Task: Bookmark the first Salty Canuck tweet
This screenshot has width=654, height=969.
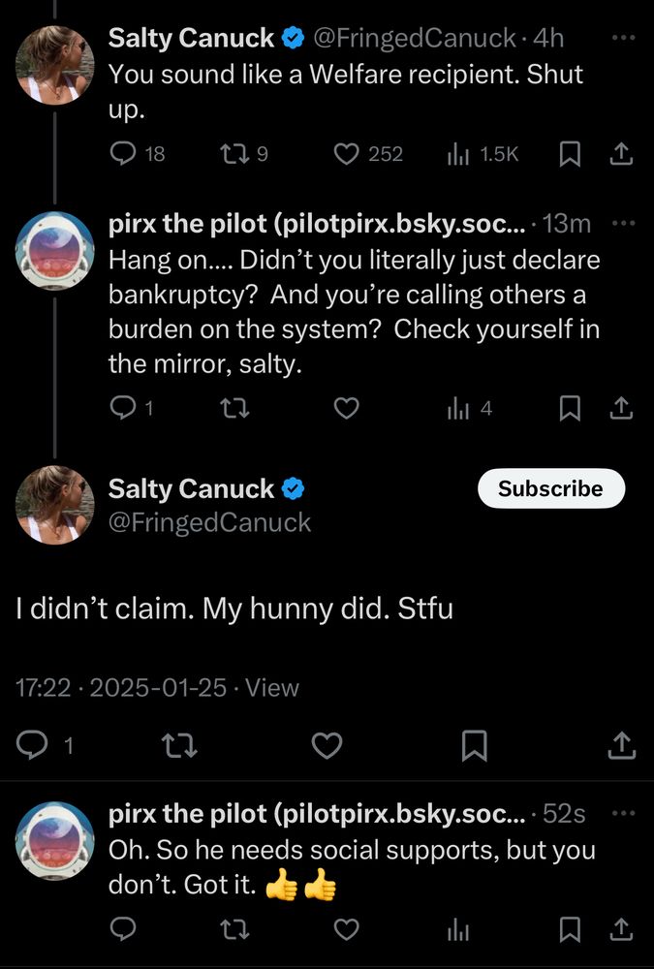Action: coord(570,154)
